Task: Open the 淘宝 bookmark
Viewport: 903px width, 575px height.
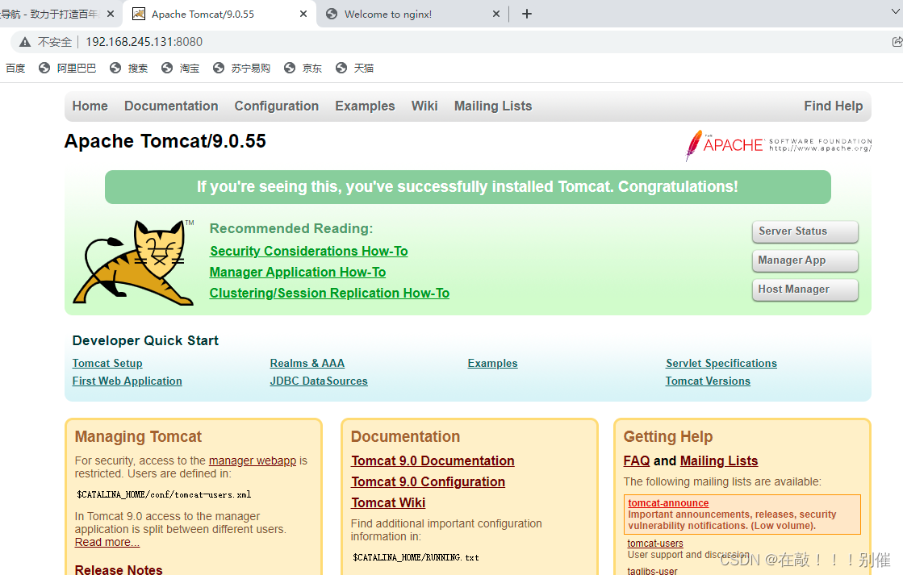Action: [180, 68]
